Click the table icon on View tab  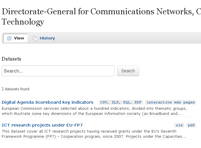[9, 38]
